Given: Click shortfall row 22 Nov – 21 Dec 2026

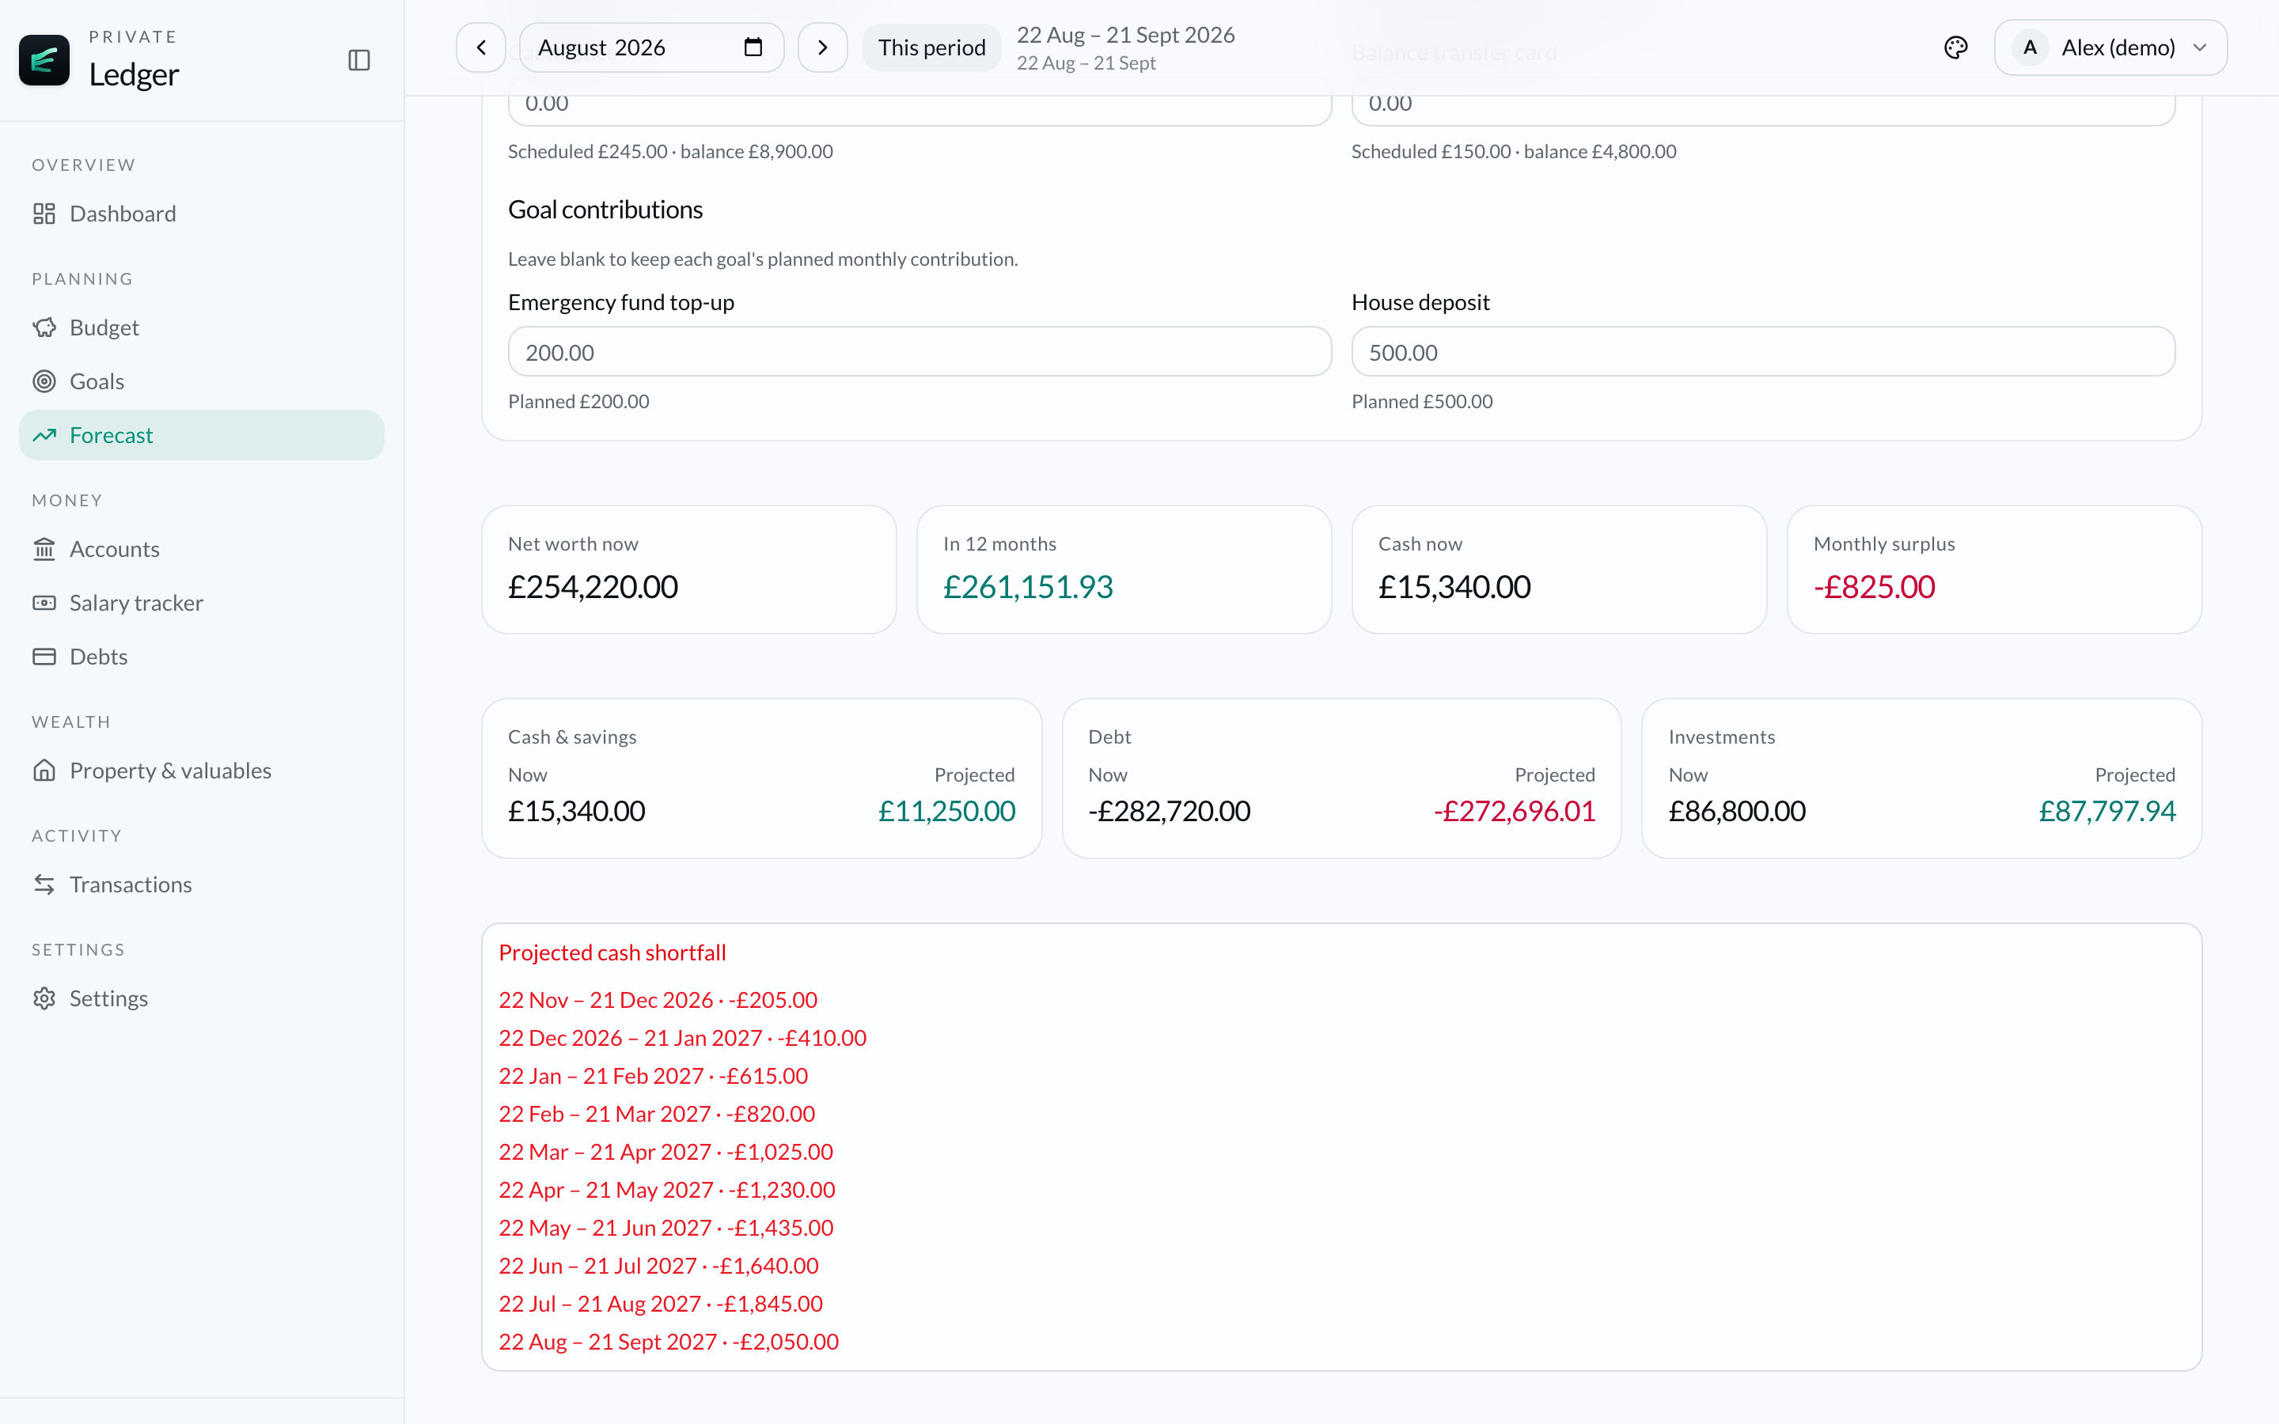Looking at the screenshot, I should (x=658, y=1000).
